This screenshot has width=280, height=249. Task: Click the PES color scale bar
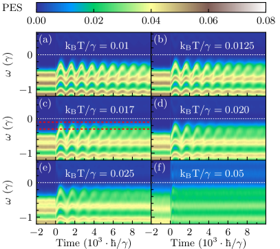point(151,8)
